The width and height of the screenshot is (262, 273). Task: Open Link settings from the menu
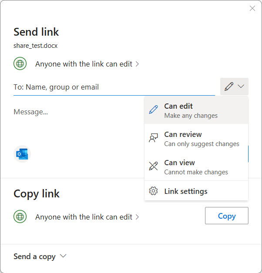(x=196, y=191)
